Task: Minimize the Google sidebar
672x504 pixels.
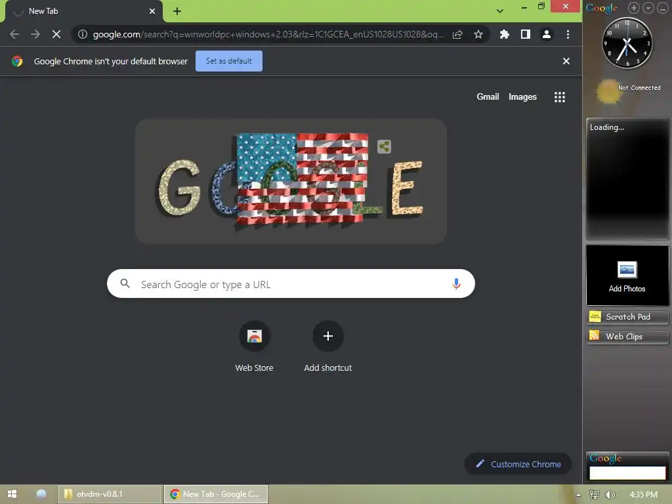Action: coord(662,8)
